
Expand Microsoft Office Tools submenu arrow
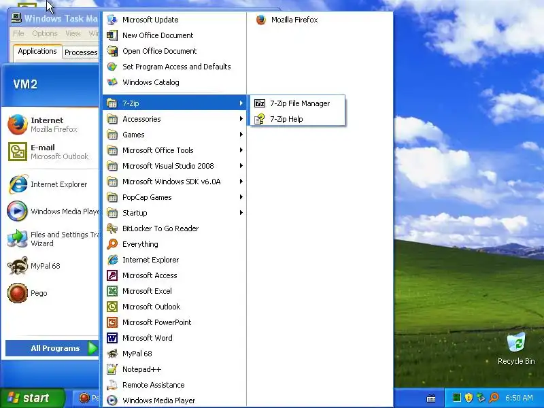point(241,150)
